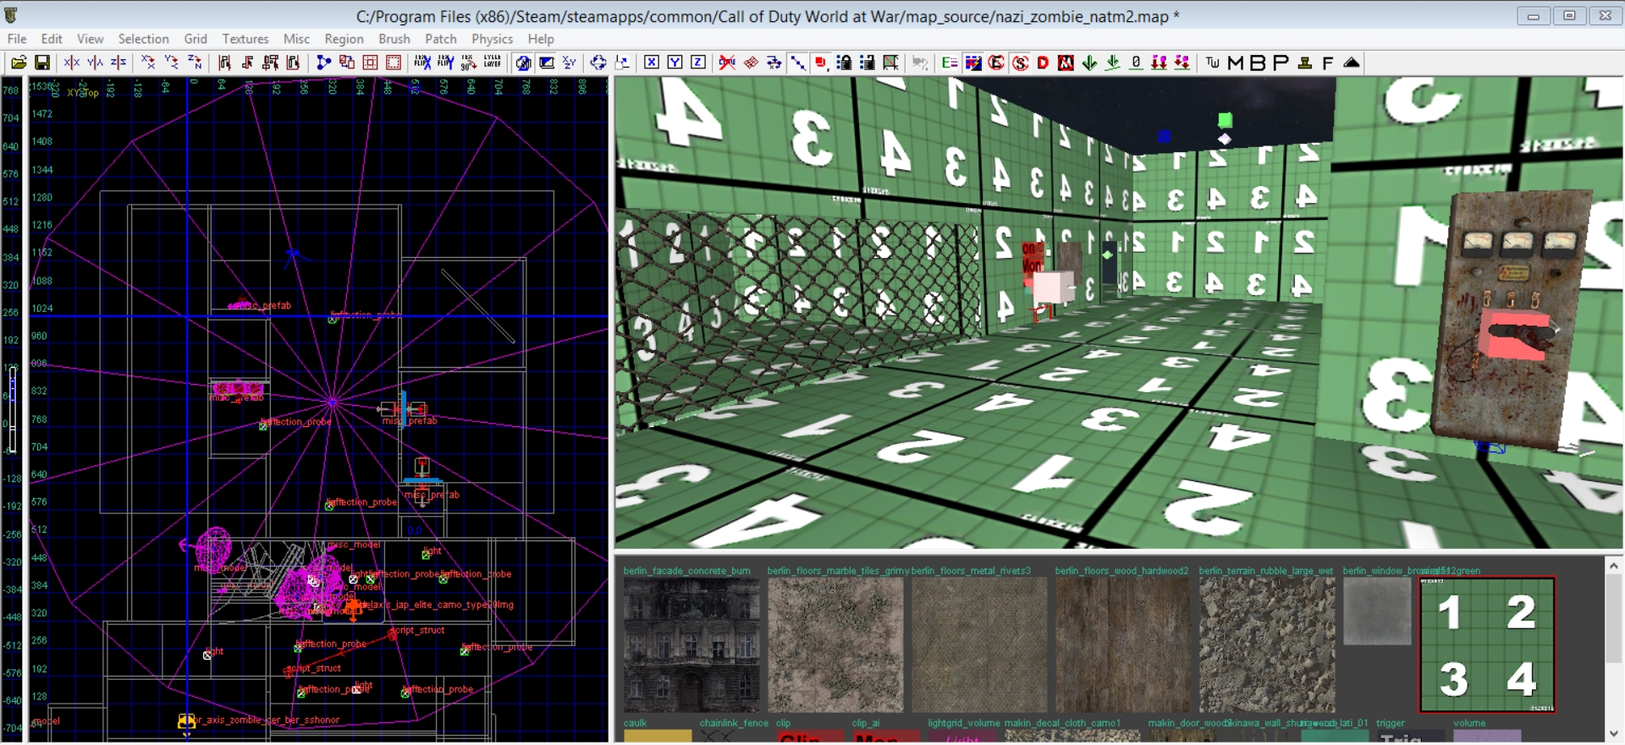The height and width of the screenshot is (745, 1625).
Task: Click the hollow brush square icon
Action: (x=370, y=63)
